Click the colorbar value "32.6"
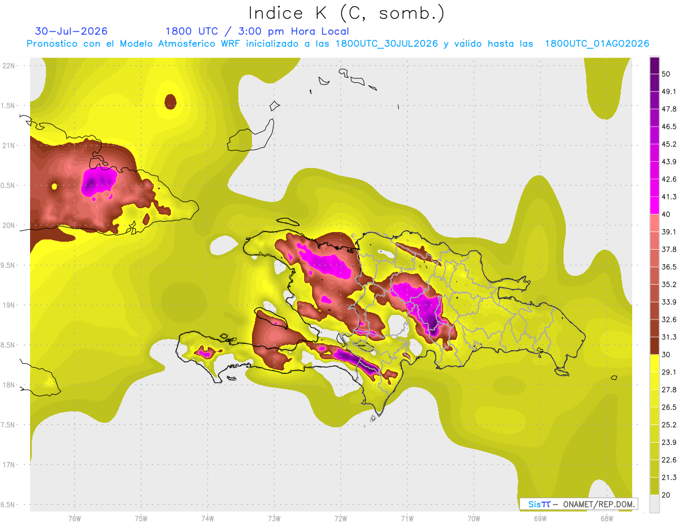Screen dimensions: 681x526 click(669, 319)
